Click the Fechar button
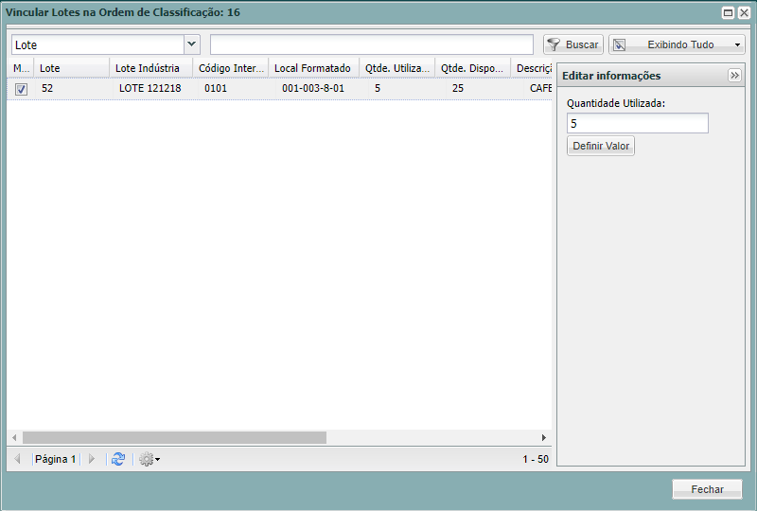757x511 pixels. pos(707,489)
